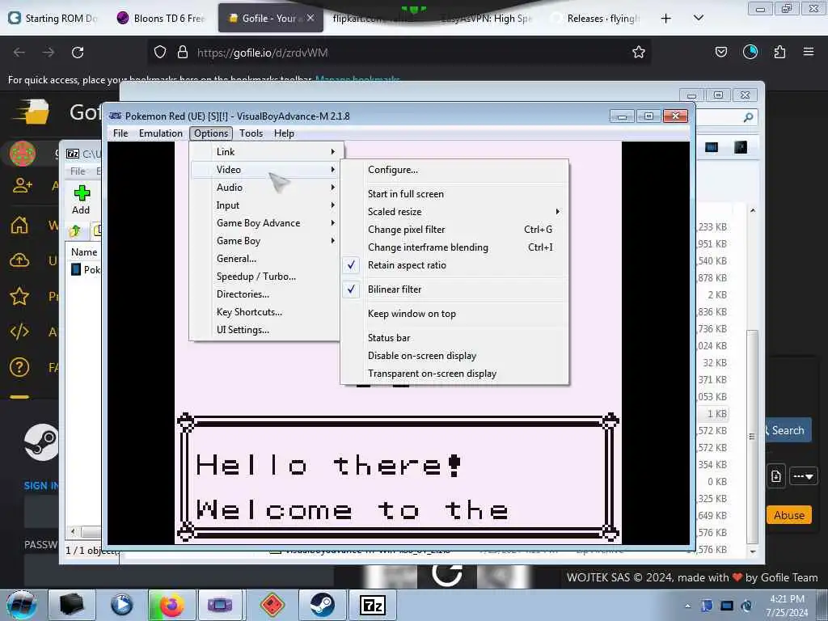Image resolution: width=828 pixels, height=621 pixels.
Task: Click the Add button in 7-Zip window
Action: coord(81,200)
